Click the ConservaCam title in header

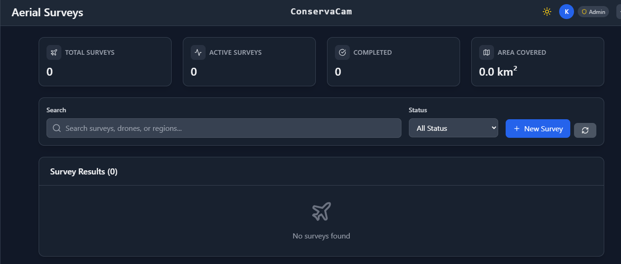[x=321, y=12]
